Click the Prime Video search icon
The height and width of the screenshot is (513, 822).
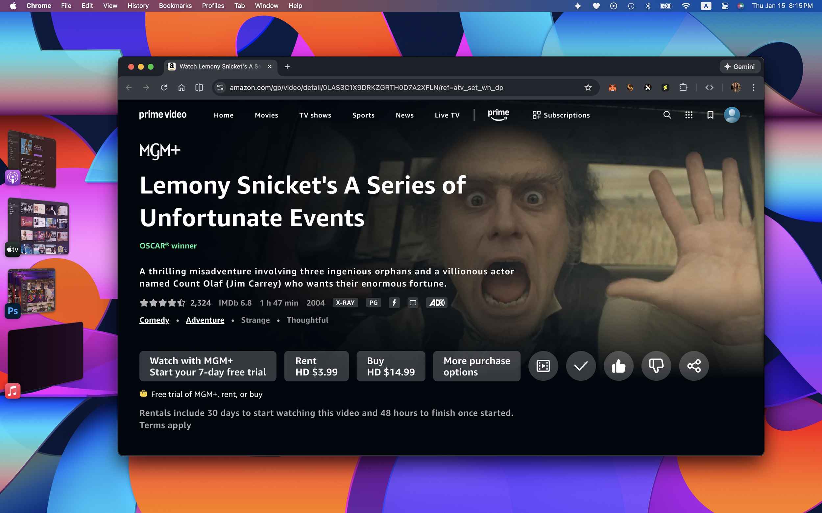[667, 115]
